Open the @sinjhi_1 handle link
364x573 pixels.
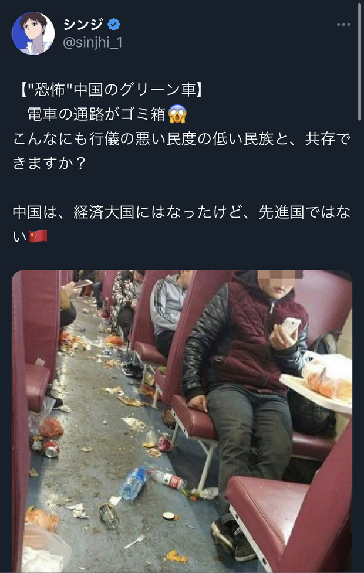[93, 43]
